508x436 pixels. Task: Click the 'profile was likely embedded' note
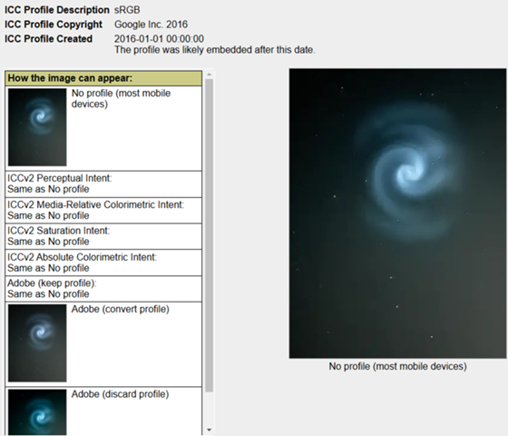[215, 50]
